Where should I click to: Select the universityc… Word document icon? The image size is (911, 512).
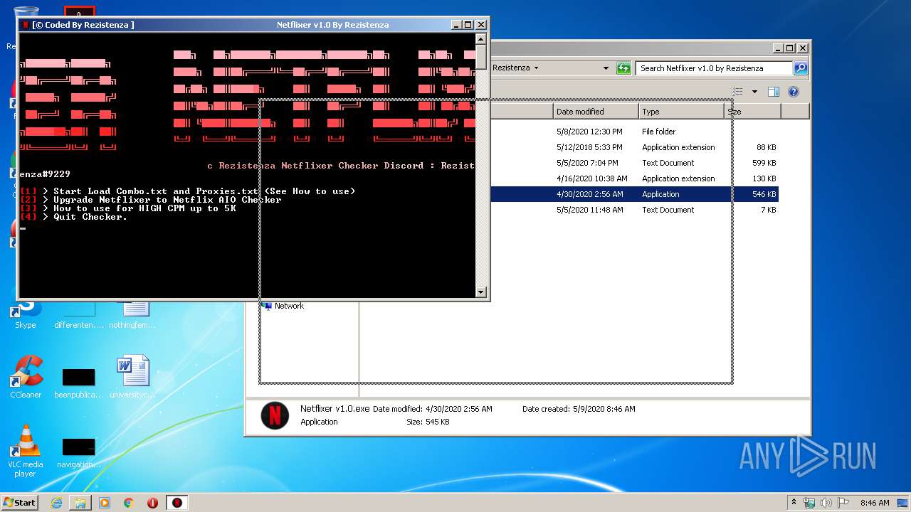pyautogui.click(x=133, y=377)
